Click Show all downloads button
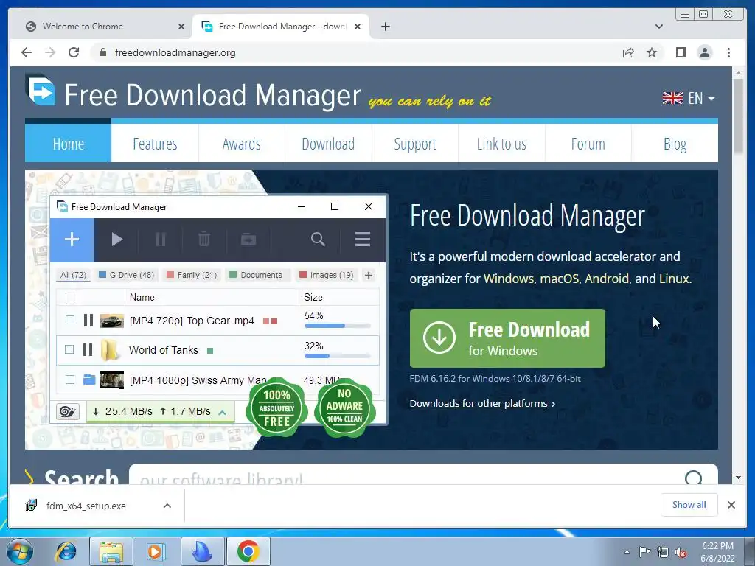755x566 pixels. click(x=689, y=504)
